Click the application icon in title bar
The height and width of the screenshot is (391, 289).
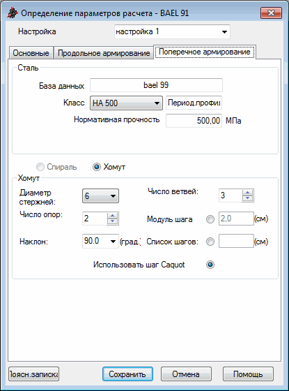click(x=13, y=13)
